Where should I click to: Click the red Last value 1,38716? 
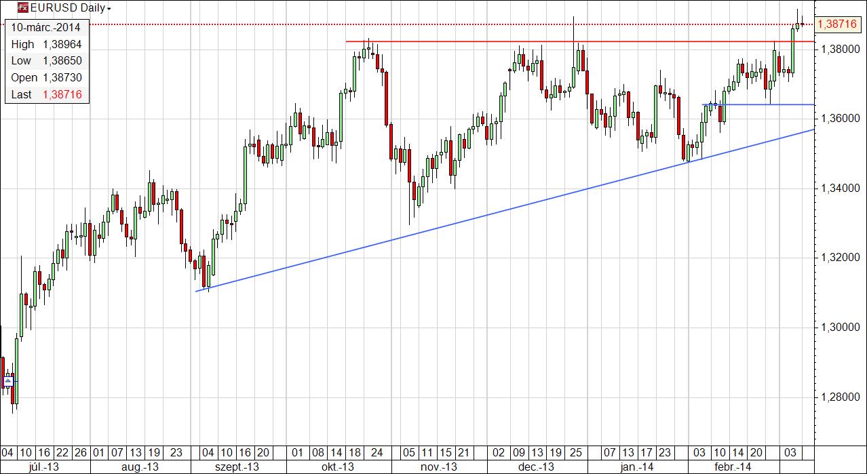click(x=62, y=95)
